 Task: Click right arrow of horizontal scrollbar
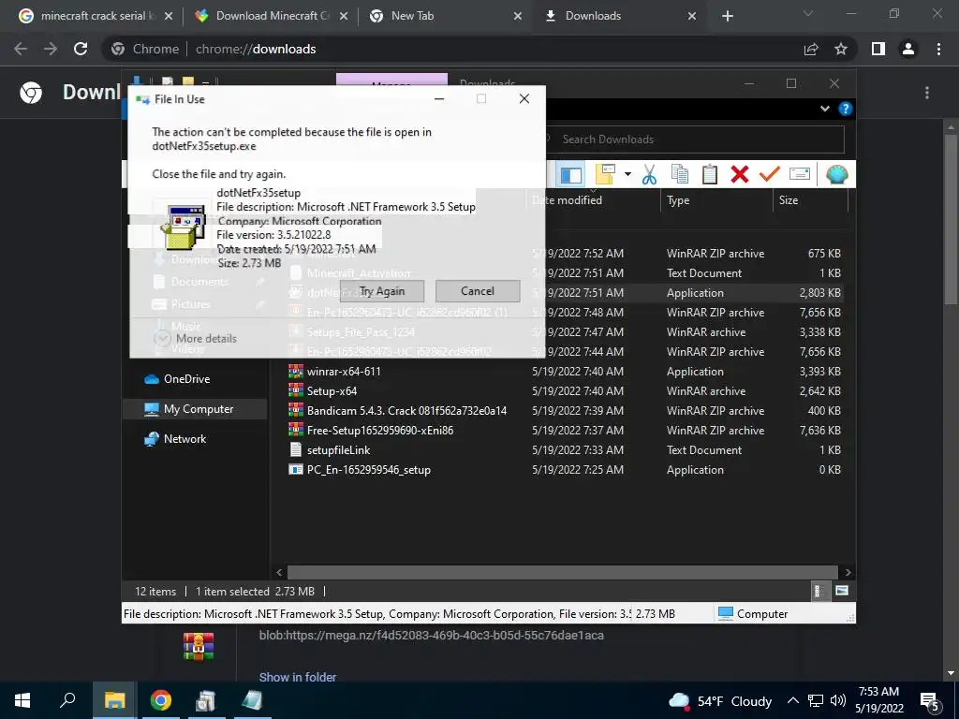coord(848,572)
